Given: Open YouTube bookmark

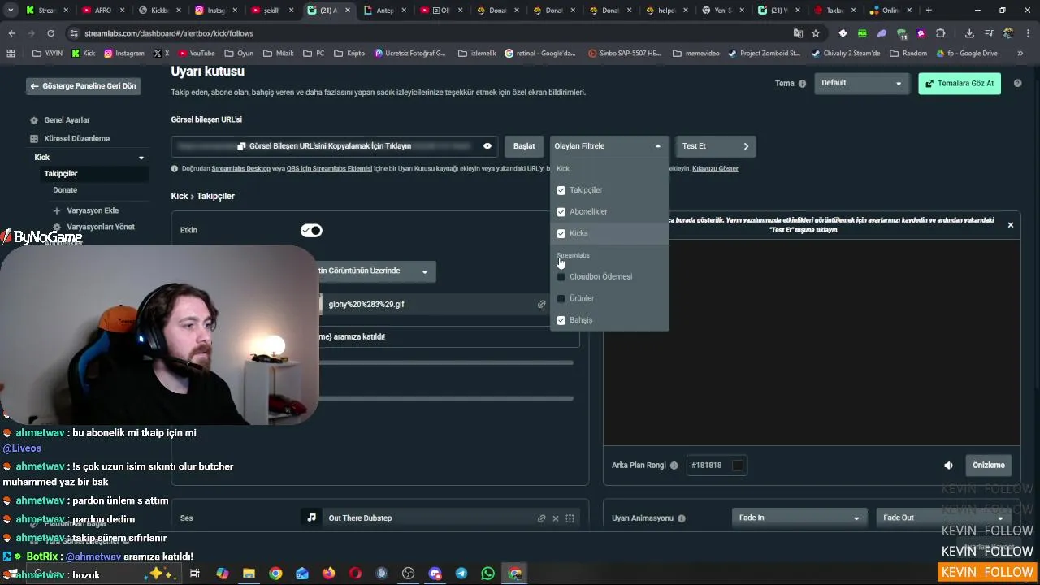Looking at the screenshot, I should [x=196, y=54].
